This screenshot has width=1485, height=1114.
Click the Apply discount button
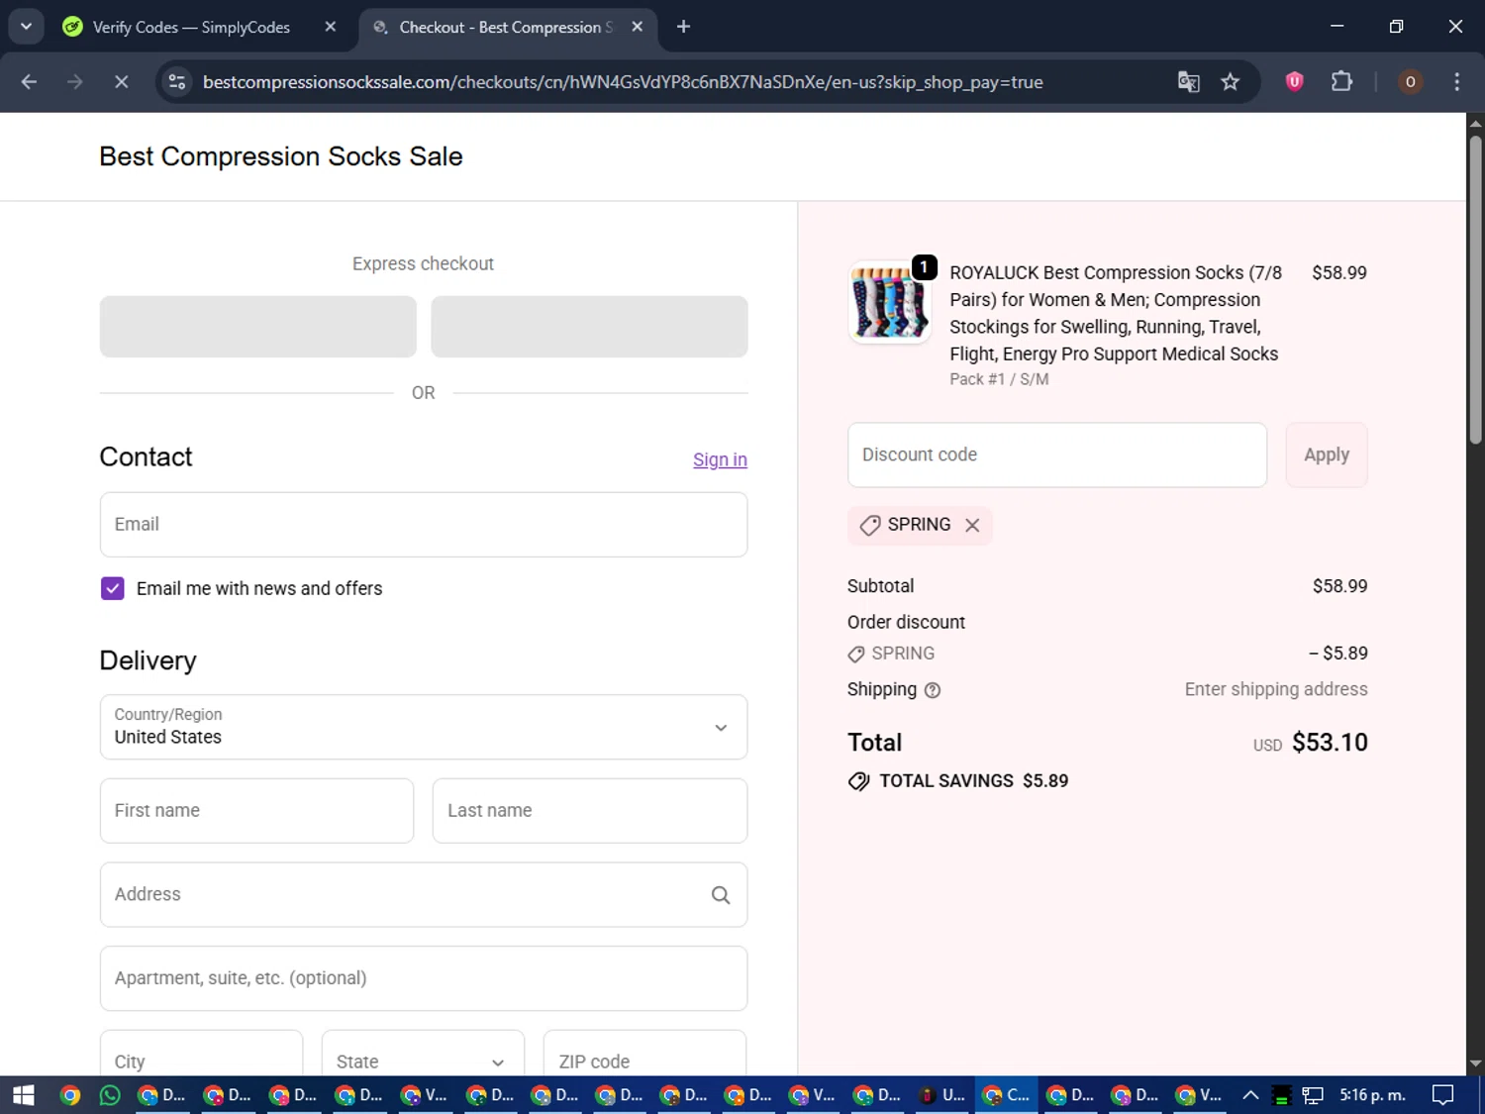1327,456
